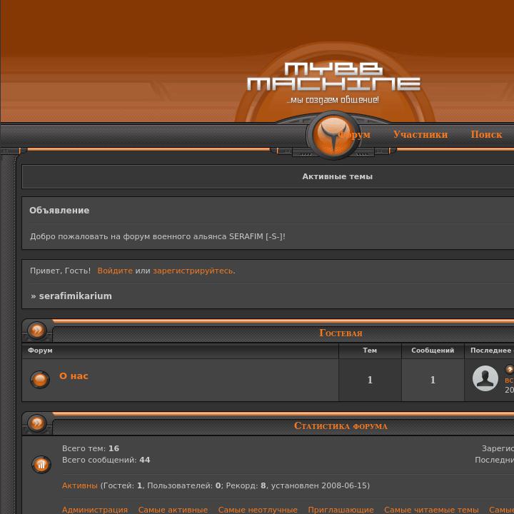Click the Активны users link

click(80, 485)
